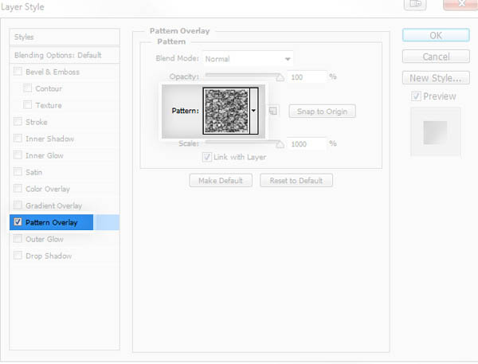Image resolution: width=478 pixels, height=364 pixels.
Task: Click the Reset to Default button
Action: (296, 181)
